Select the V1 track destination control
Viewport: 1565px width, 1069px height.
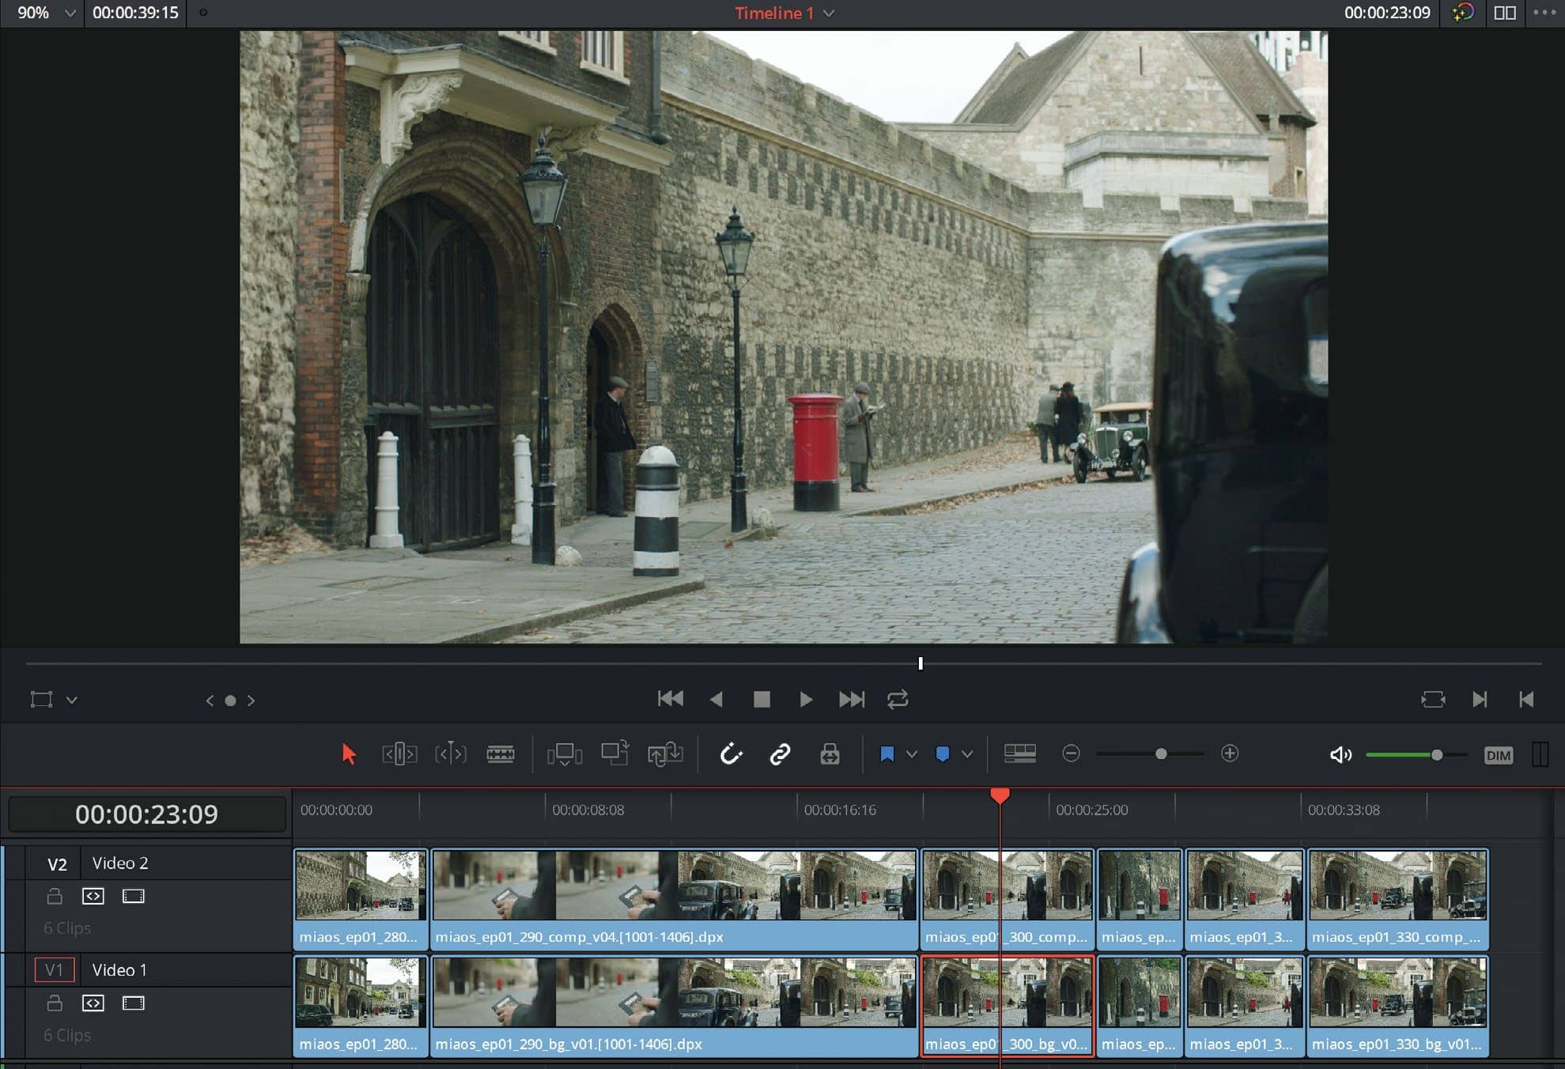(x=55, y=970)
